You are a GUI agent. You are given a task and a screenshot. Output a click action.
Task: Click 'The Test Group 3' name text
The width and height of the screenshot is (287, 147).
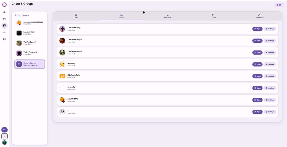75,52
